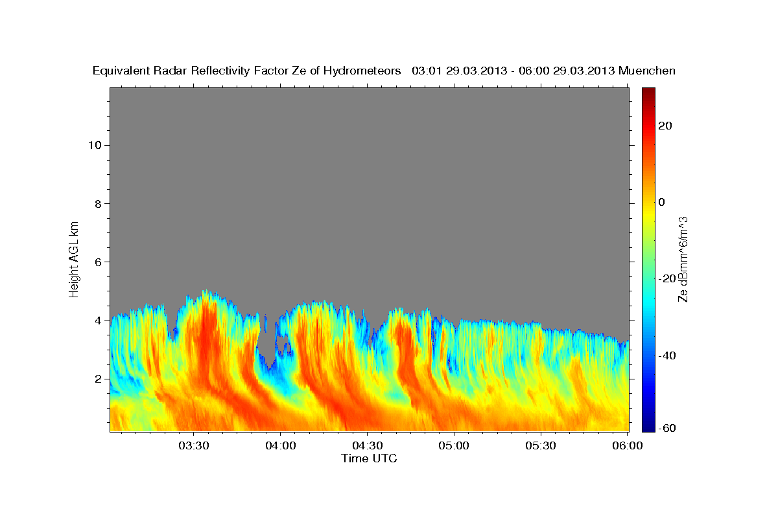Click the height tick label '2' on the y-axis
This screenshot has height=518, width=778.
point(97,379)
